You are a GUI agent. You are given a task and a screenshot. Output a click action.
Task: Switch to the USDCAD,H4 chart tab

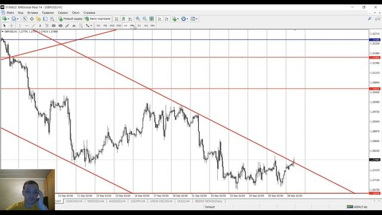tap(74, 201)
